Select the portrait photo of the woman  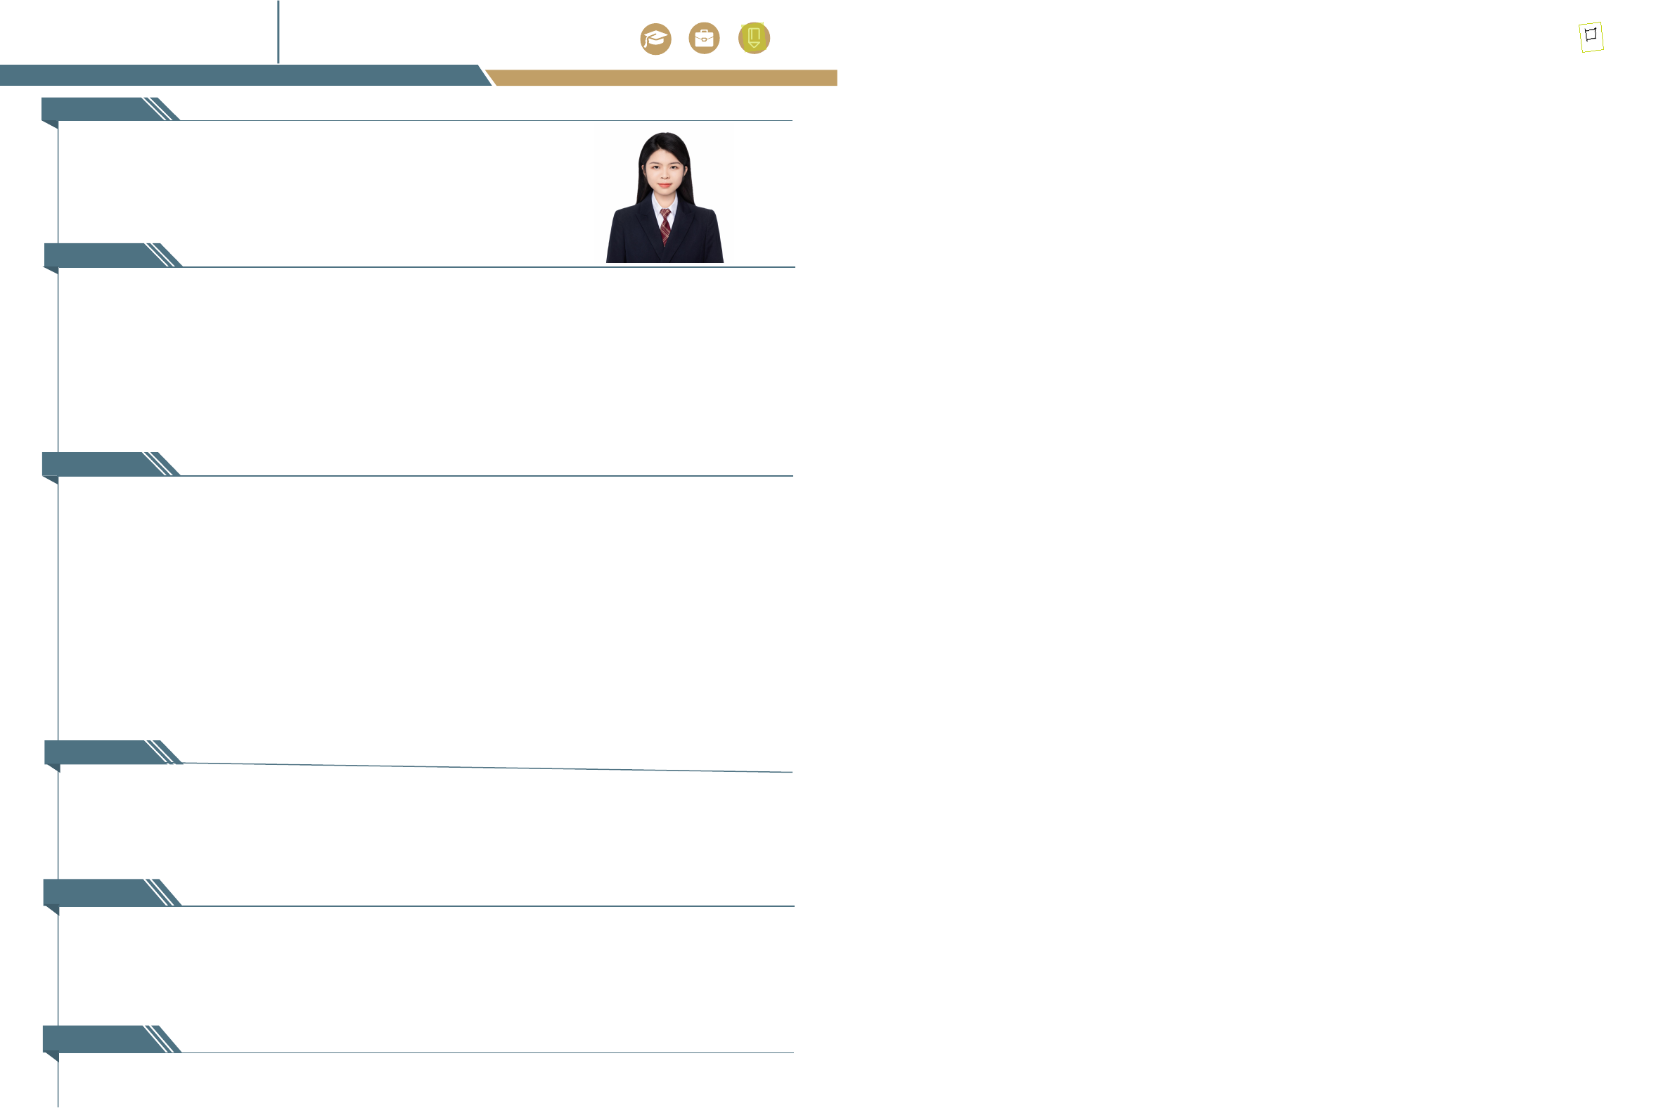tap(665, 198)
